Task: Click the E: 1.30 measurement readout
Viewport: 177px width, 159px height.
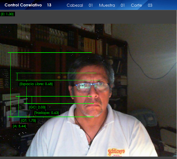Action: click(7, 14)
